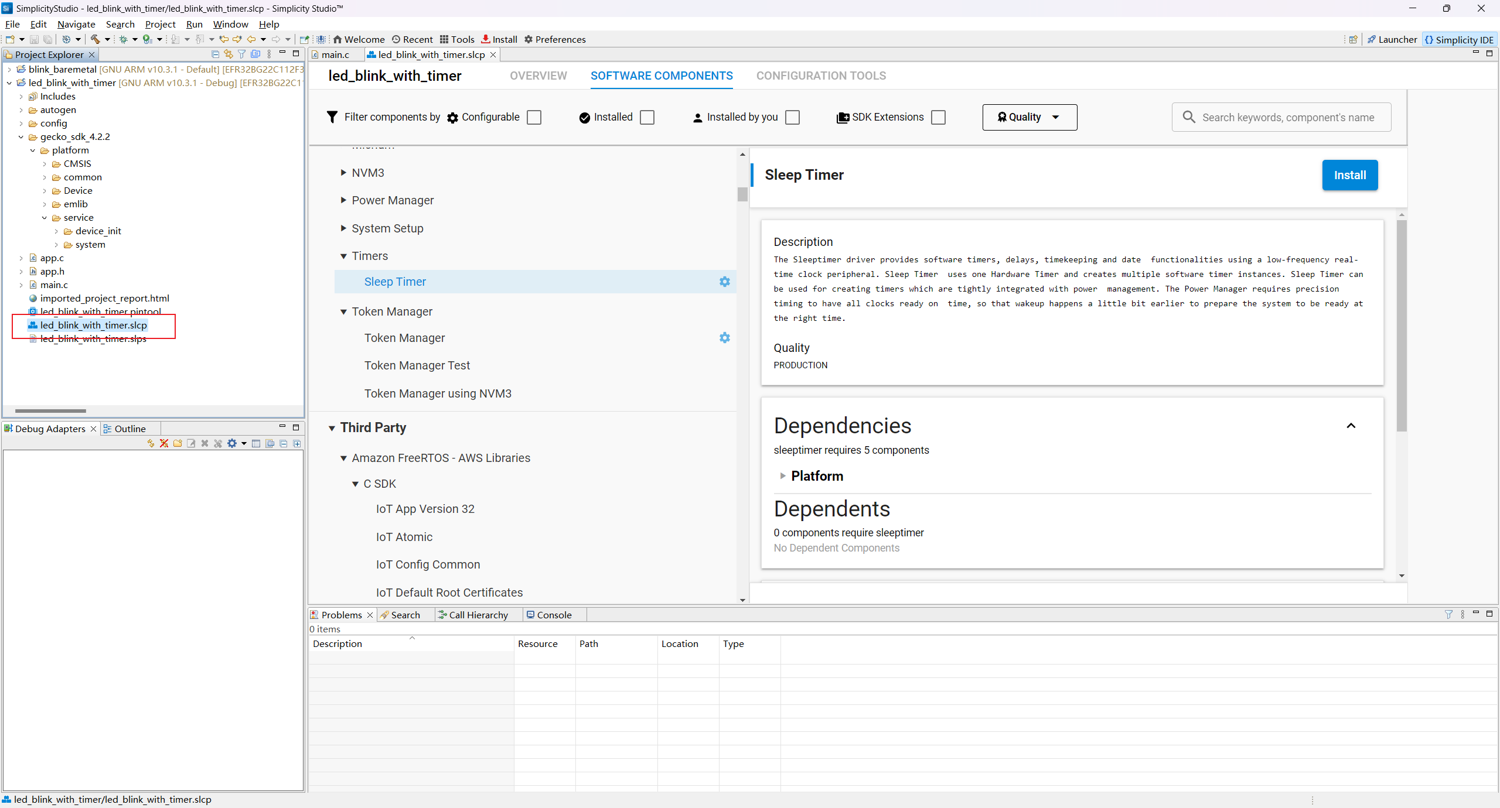Collapse the gecko_sdk_4.2.2 folder
This screenshot has height=808, width=1500.
coord(21,137)
